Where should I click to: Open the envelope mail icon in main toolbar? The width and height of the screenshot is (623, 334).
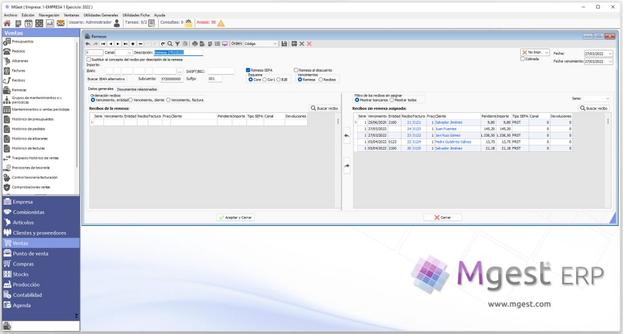tap(60, 24)
